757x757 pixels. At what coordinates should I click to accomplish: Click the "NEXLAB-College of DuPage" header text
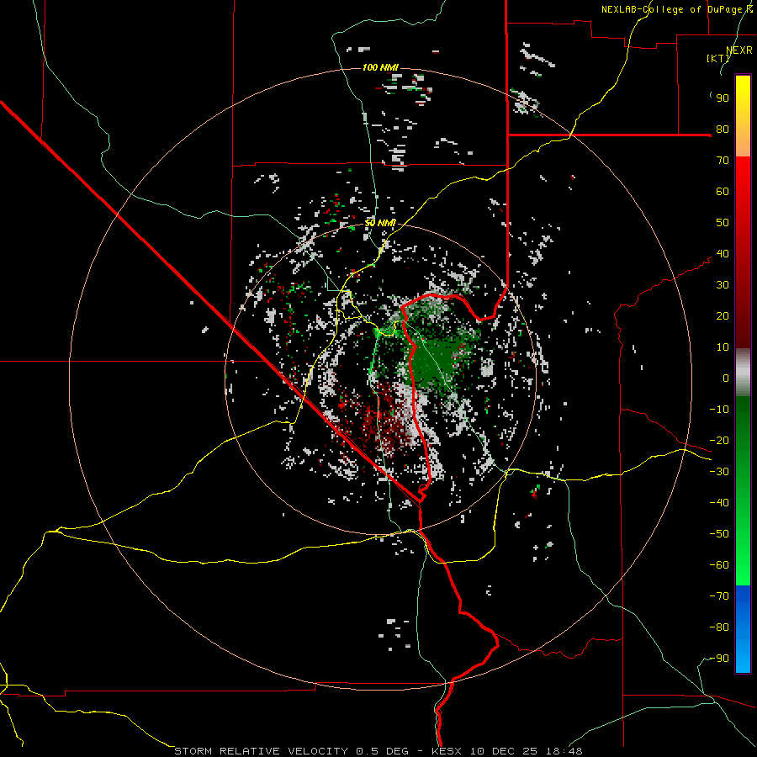pyautogui.click(x=671, y=9)
